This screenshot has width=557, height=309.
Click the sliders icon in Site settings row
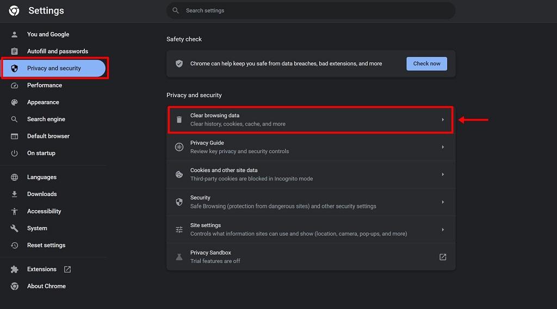pos(179,230)
